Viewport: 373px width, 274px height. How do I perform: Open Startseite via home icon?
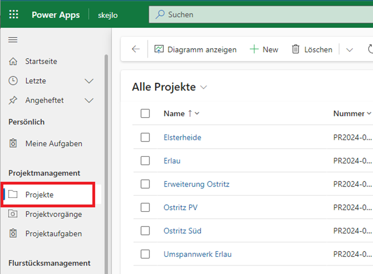coord(13,61)
